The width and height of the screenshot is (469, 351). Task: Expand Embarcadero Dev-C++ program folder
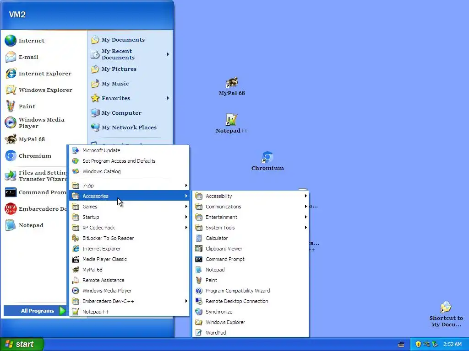click(129, 301)
